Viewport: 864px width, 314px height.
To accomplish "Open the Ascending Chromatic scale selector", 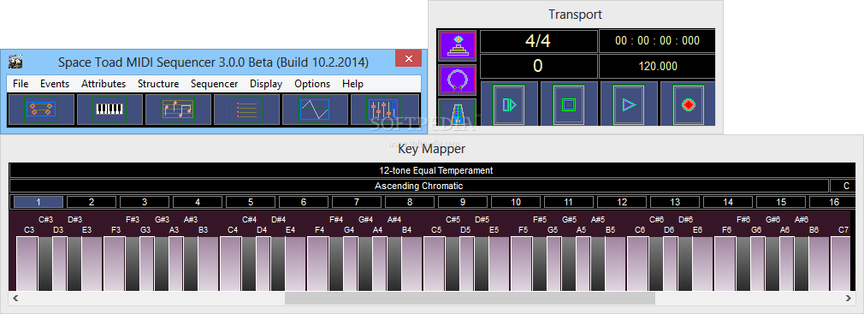I will point(419,186).
